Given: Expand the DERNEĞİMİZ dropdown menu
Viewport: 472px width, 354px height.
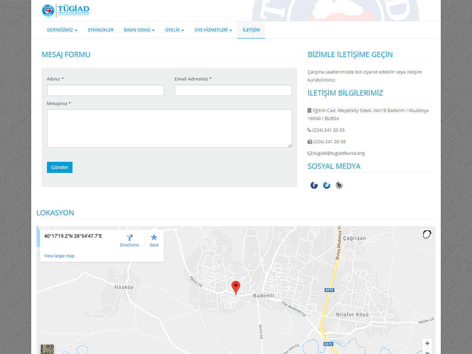Looking at the screenshot, I should (x=62, y=30).
